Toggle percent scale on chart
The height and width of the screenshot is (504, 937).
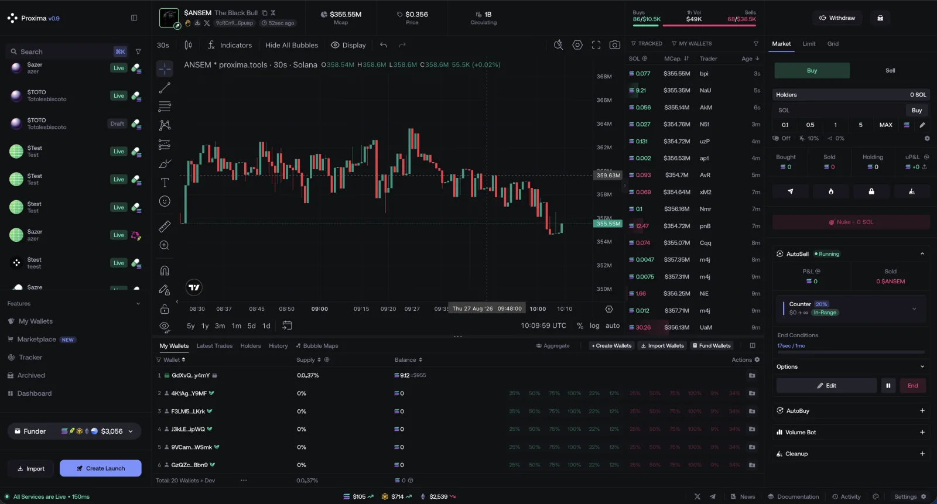click(x=580, y=325)
